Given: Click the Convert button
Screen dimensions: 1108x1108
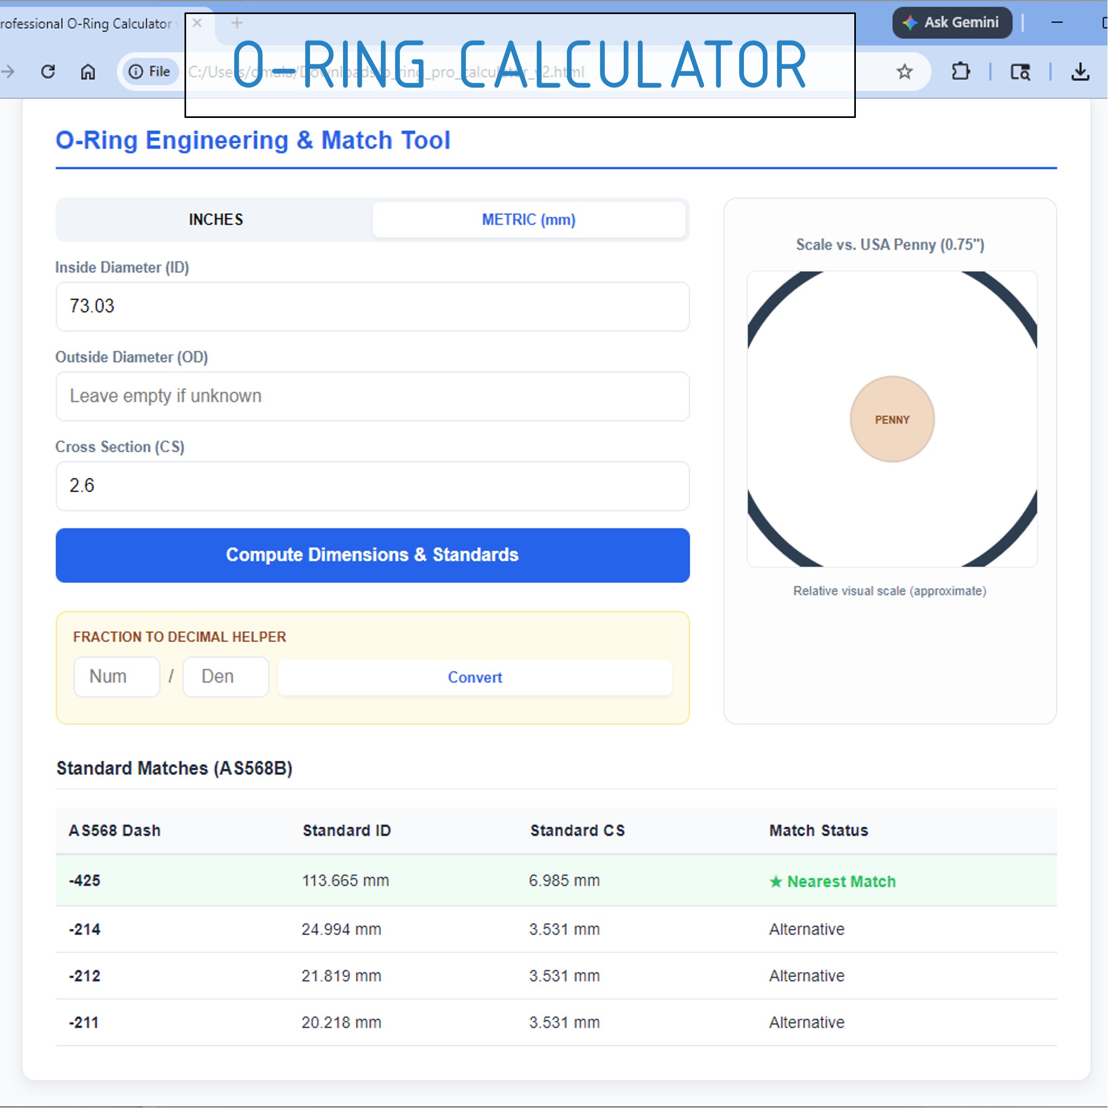Looking at the screenshot, I should [475, 677].
